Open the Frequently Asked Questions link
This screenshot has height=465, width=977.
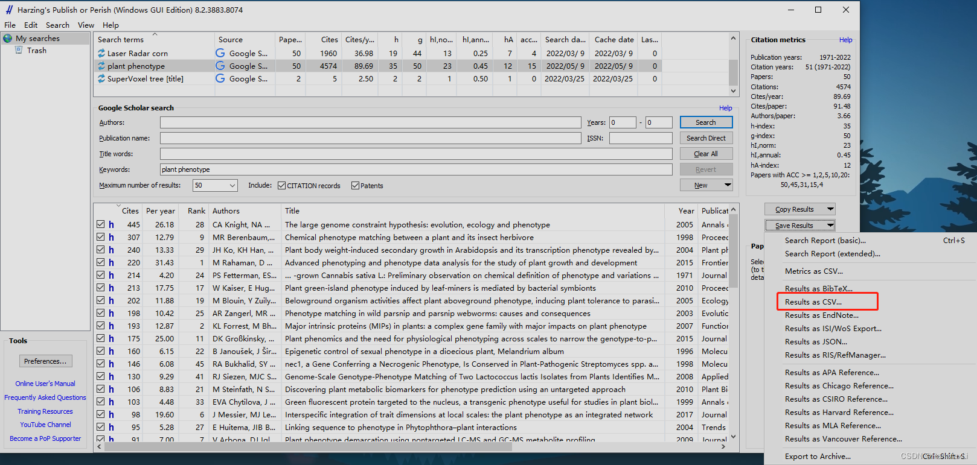coord(45,397)
